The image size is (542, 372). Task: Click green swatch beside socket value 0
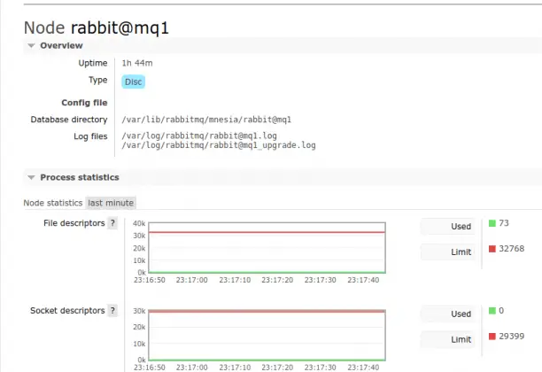click(x=492, y=311)
